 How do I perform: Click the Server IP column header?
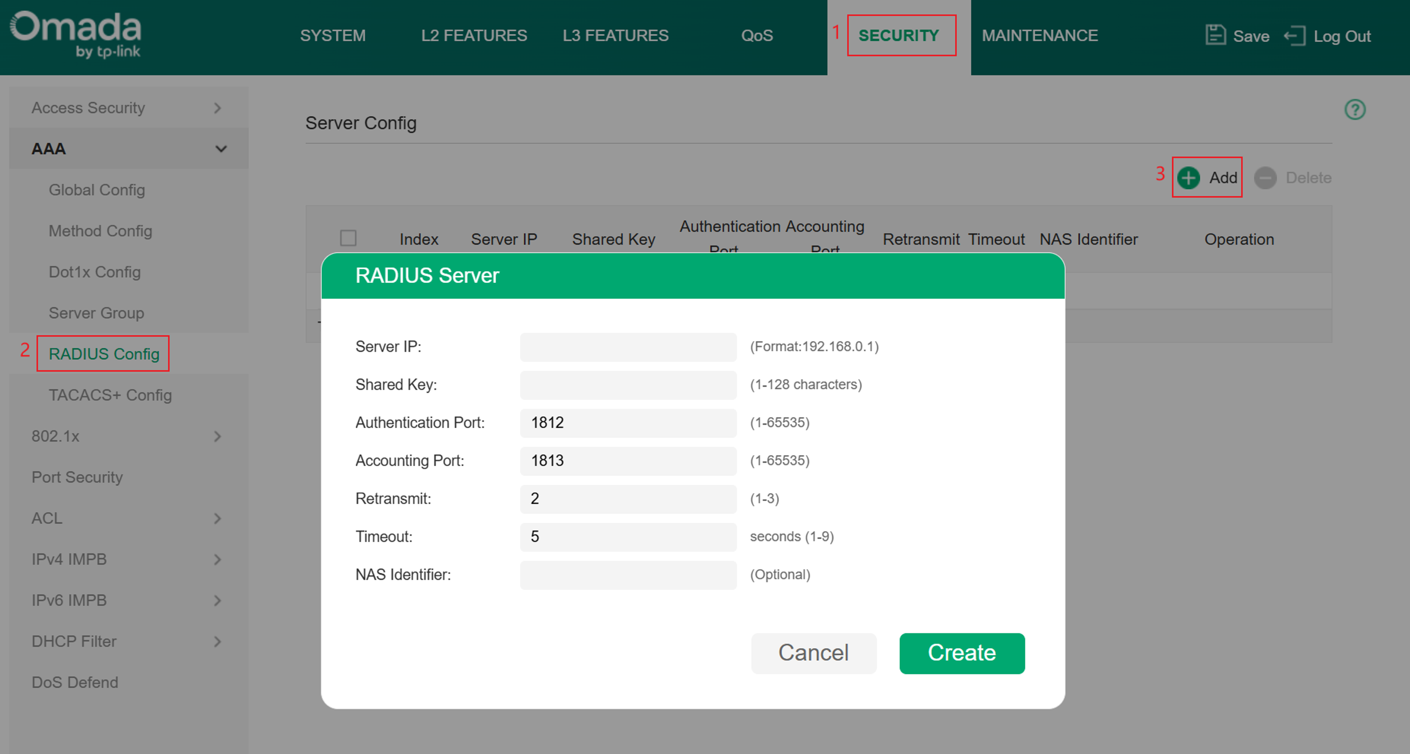point(503,239)
